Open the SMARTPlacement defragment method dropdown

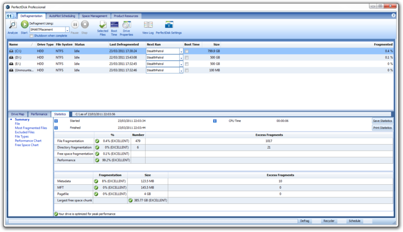click(x=68, y=30)
